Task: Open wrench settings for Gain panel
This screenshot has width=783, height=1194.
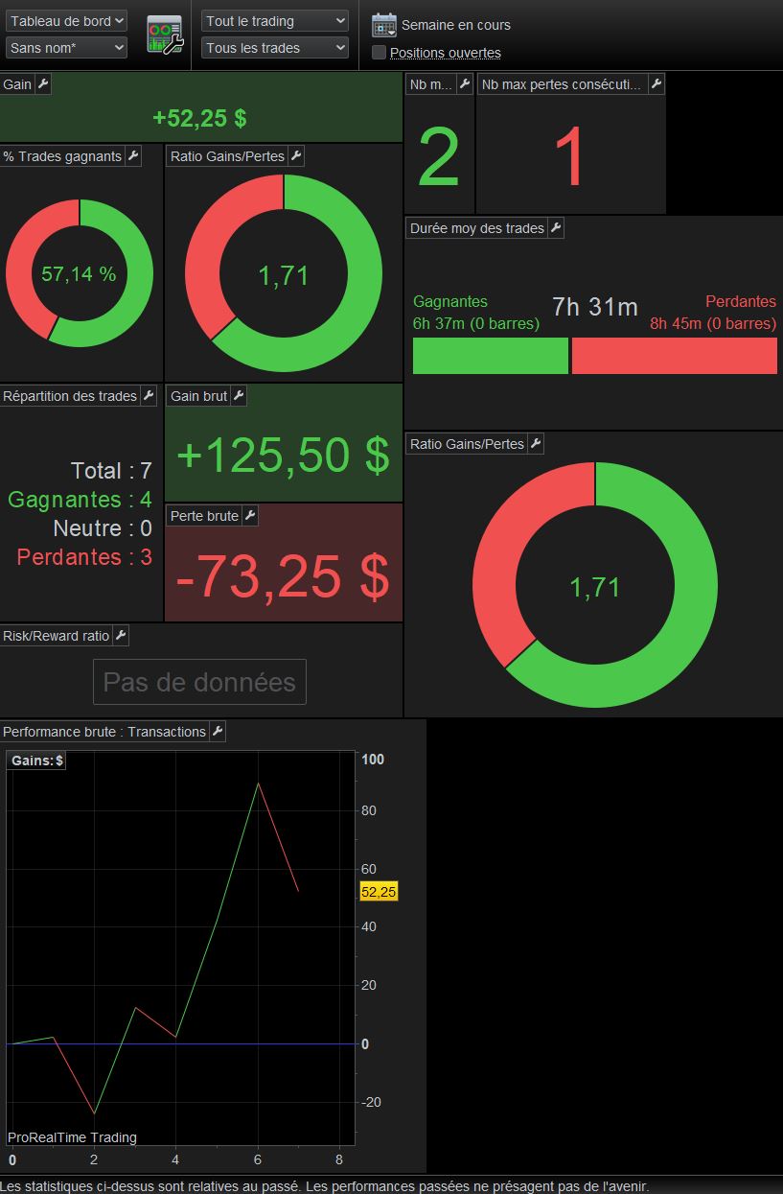Action: (43, 84)
